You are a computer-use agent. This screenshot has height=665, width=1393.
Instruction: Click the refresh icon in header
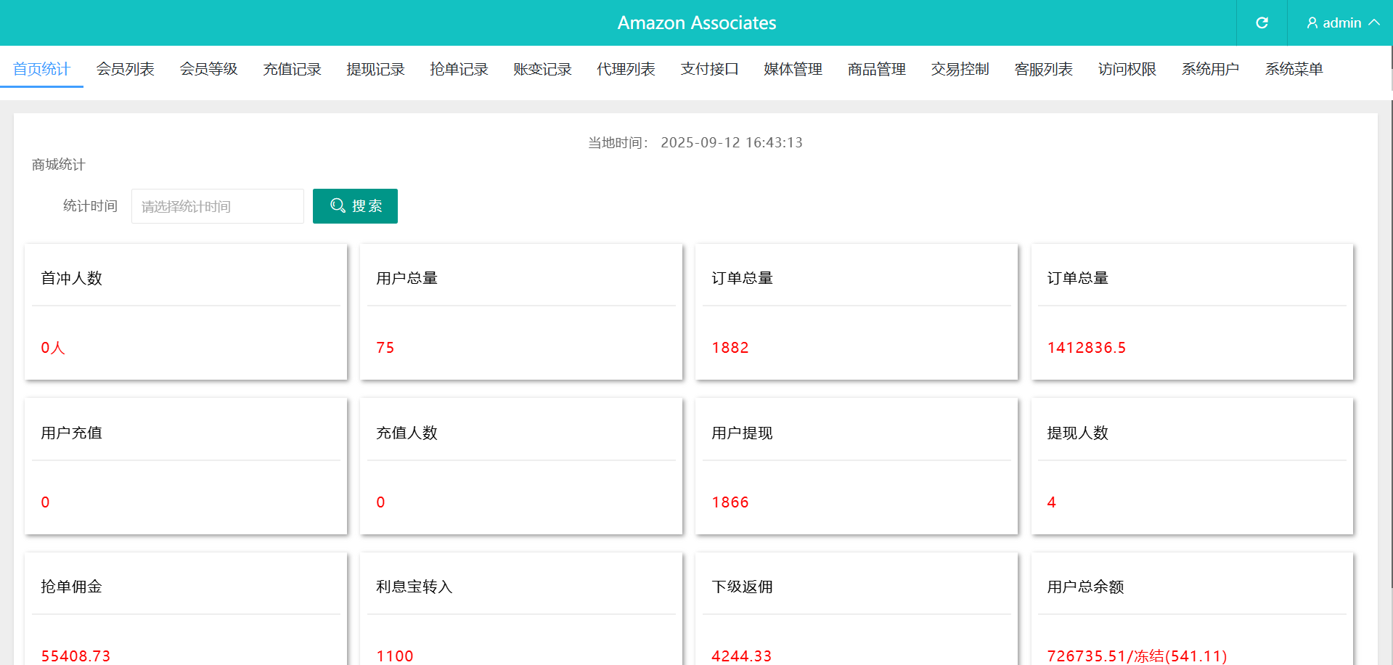pyautogui.click(x=1262, y=23)
